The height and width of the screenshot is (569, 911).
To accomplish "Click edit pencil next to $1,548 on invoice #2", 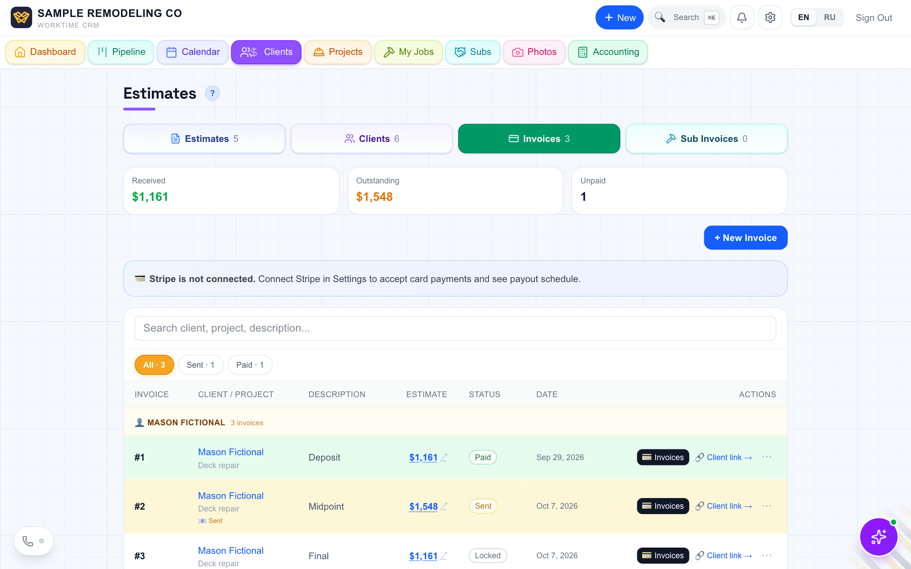I will click(443, 507).
